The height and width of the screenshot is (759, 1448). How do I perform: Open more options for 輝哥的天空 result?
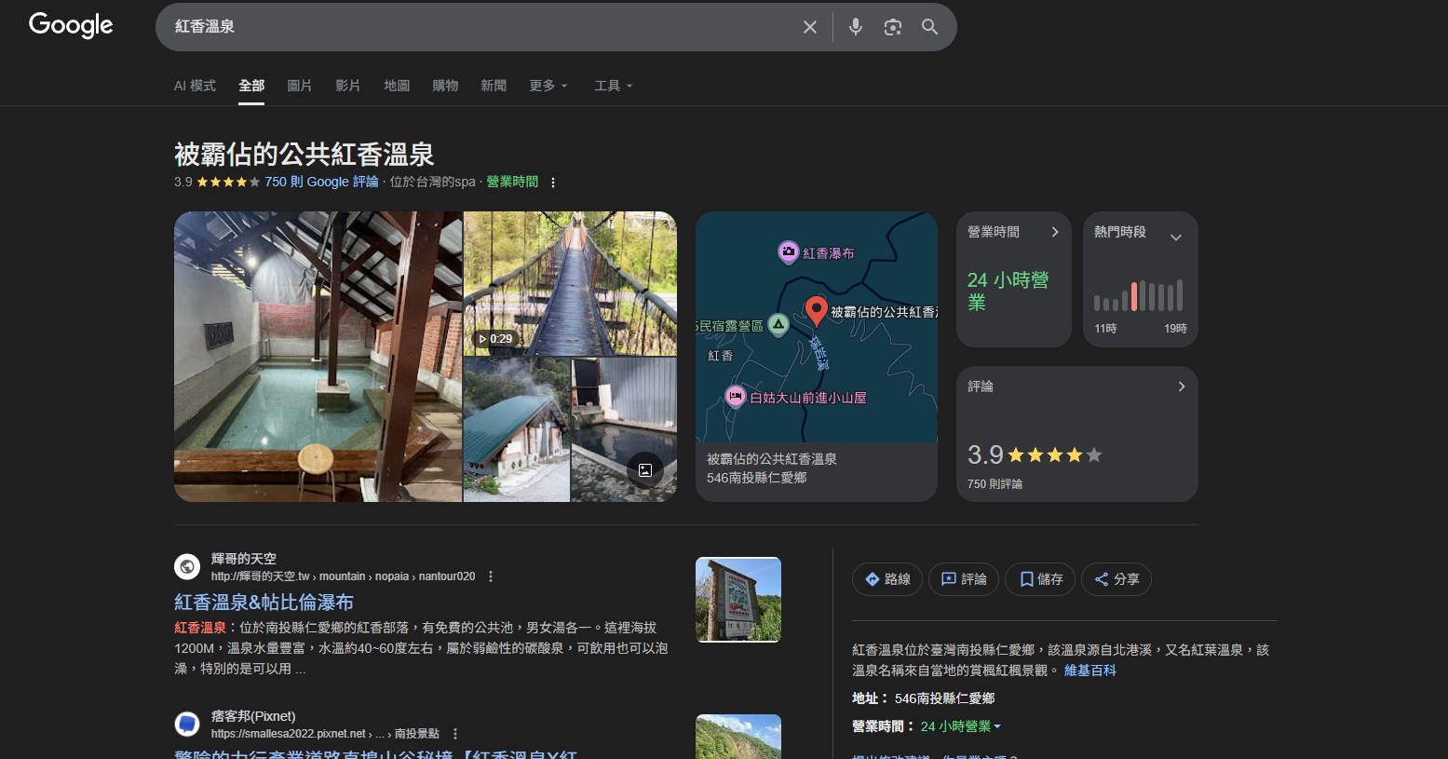491,576
